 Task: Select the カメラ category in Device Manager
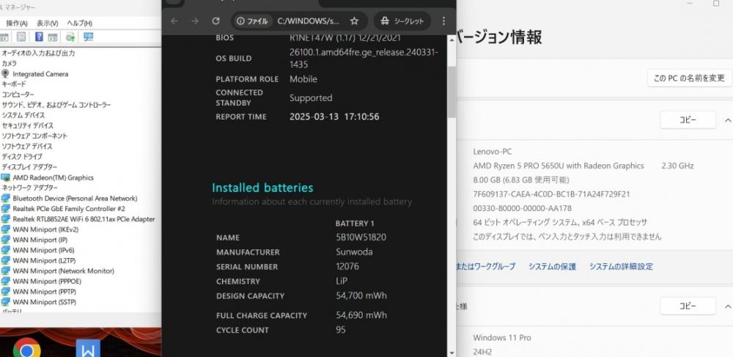click(10, 64)
